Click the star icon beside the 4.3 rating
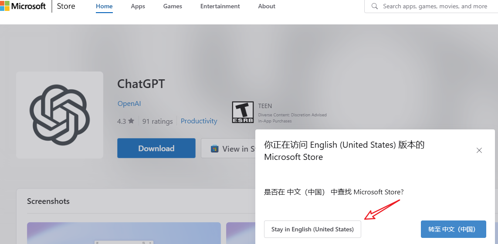498x244 pixels. click(x=131, y=121)
